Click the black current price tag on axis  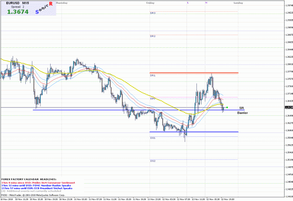tap(289, 107)
